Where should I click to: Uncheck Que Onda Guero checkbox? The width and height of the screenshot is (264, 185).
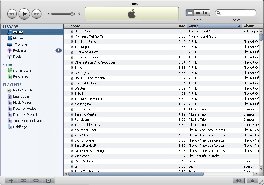[x=72, y=161]
